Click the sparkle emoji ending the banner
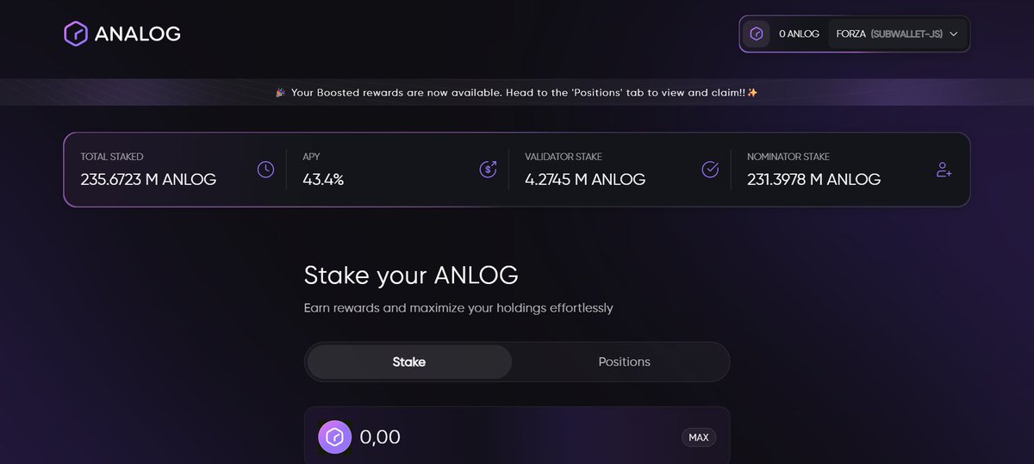Screen dimensions: 1034x464 [752, 92]
